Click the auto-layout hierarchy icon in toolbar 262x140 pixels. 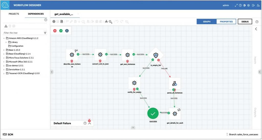106,22
